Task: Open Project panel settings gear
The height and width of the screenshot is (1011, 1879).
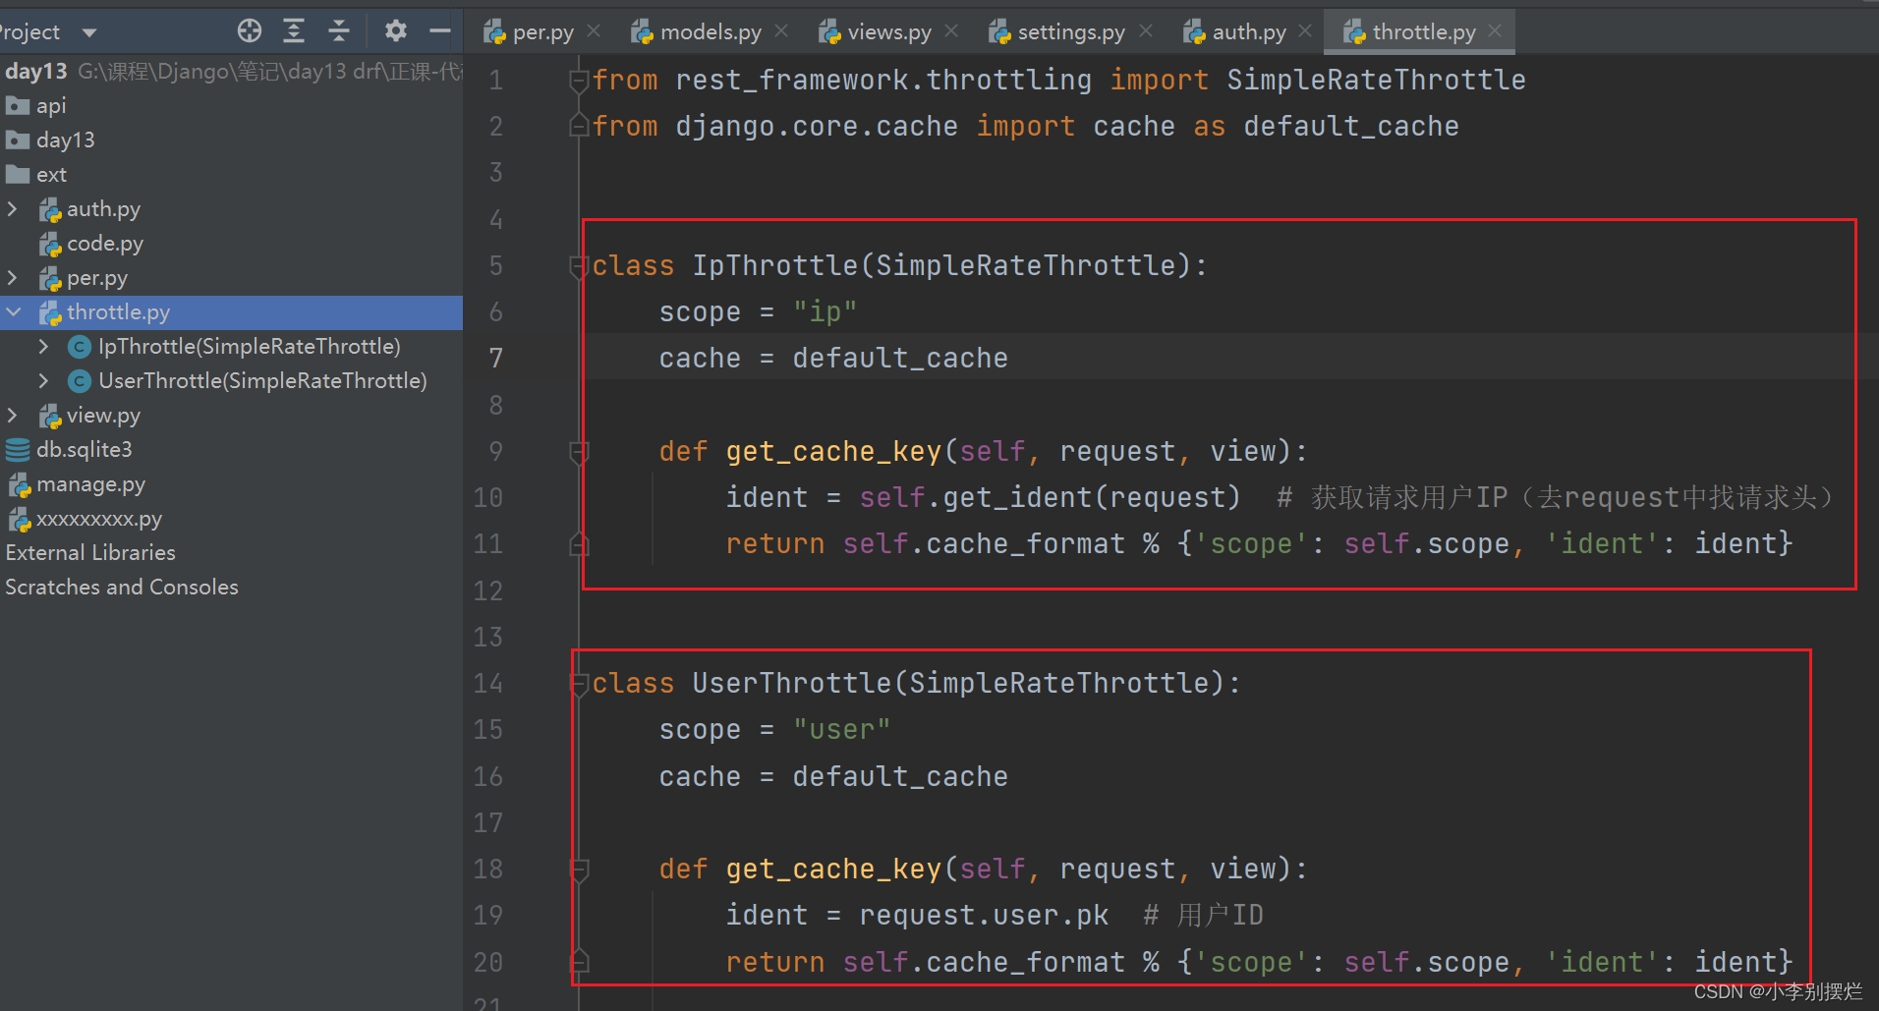Action: 395,31
